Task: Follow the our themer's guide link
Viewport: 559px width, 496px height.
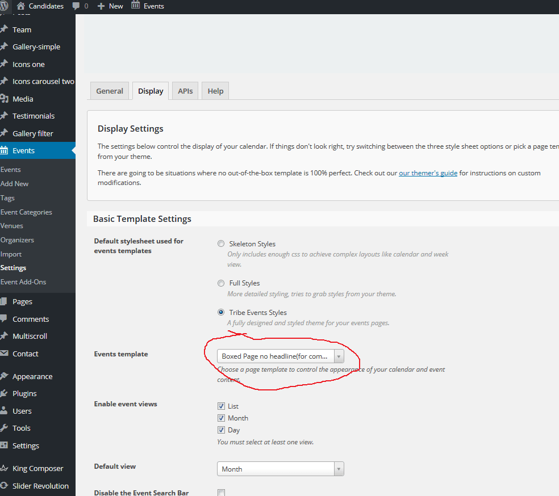Action: coord(428,173)
